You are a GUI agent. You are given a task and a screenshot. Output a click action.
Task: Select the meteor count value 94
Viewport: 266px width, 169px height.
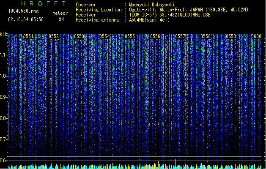pyautogui.click(x=61, y=19)
